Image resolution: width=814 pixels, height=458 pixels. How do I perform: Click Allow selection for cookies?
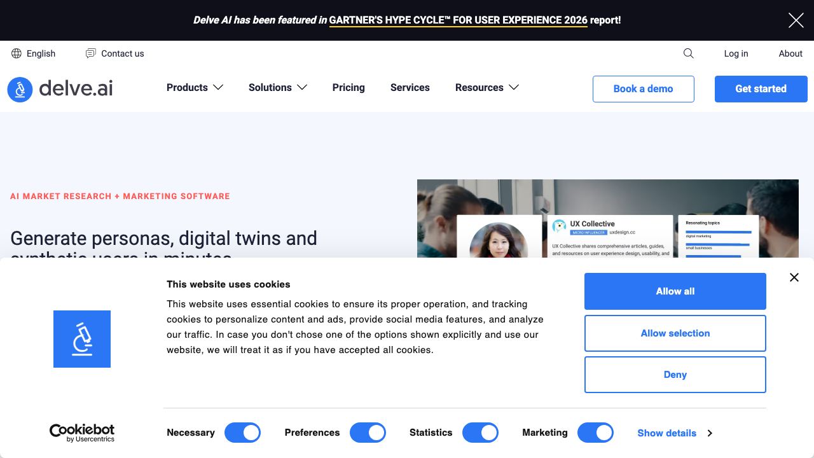coord(675,333)
